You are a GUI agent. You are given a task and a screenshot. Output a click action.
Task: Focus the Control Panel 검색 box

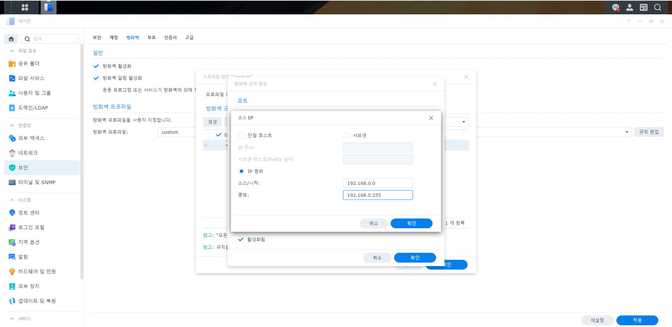tap(50, 39)
